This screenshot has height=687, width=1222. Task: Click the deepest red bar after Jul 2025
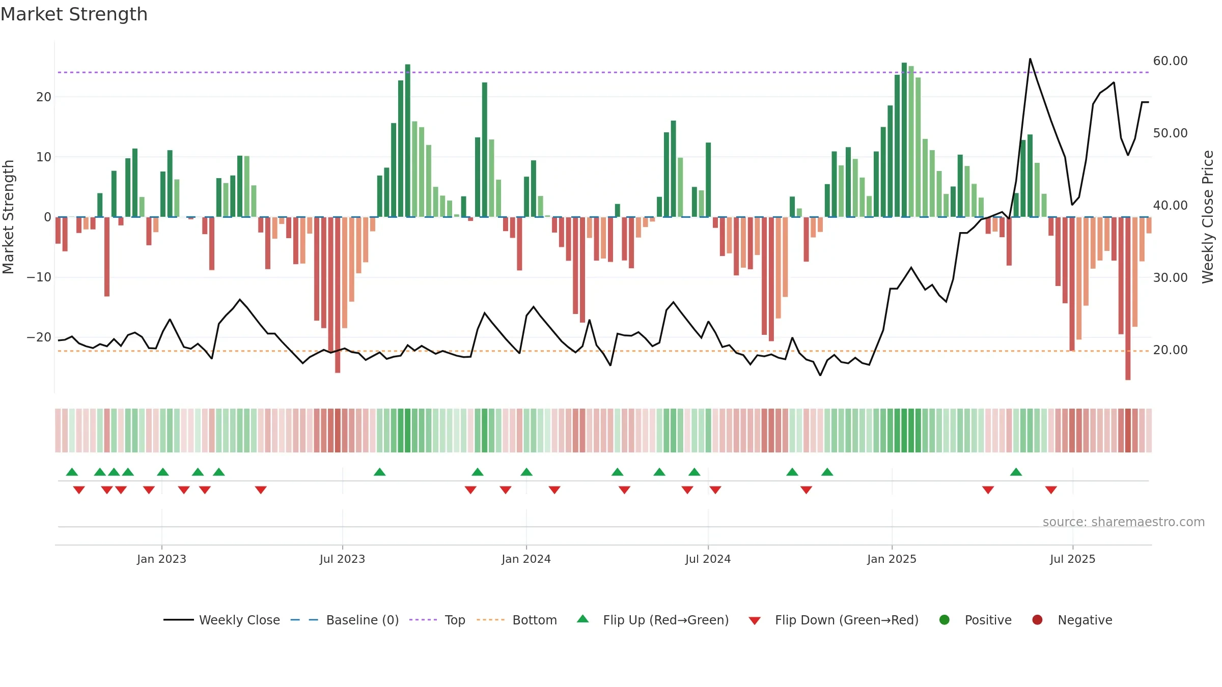coord(1128,299)
